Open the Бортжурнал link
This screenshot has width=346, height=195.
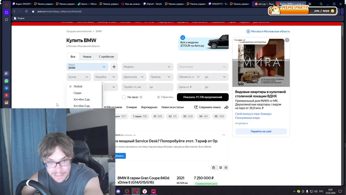[x=149, y=107]
